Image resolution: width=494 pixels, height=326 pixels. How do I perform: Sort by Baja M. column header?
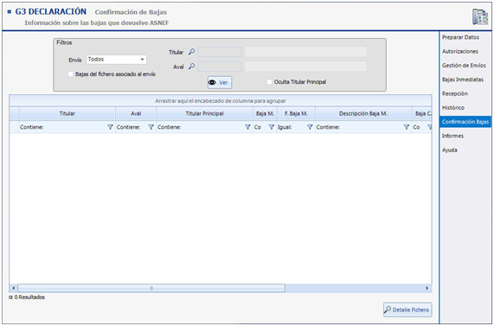265,113
